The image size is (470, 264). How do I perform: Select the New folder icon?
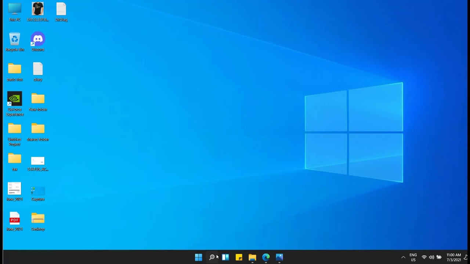tap(38, 102)
